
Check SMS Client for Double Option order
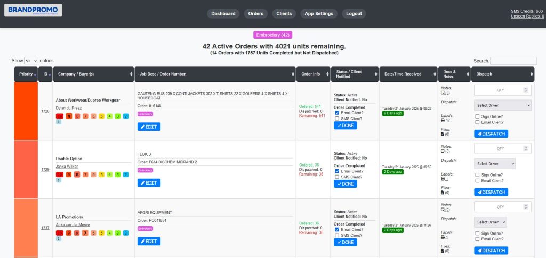pos(337,177)
